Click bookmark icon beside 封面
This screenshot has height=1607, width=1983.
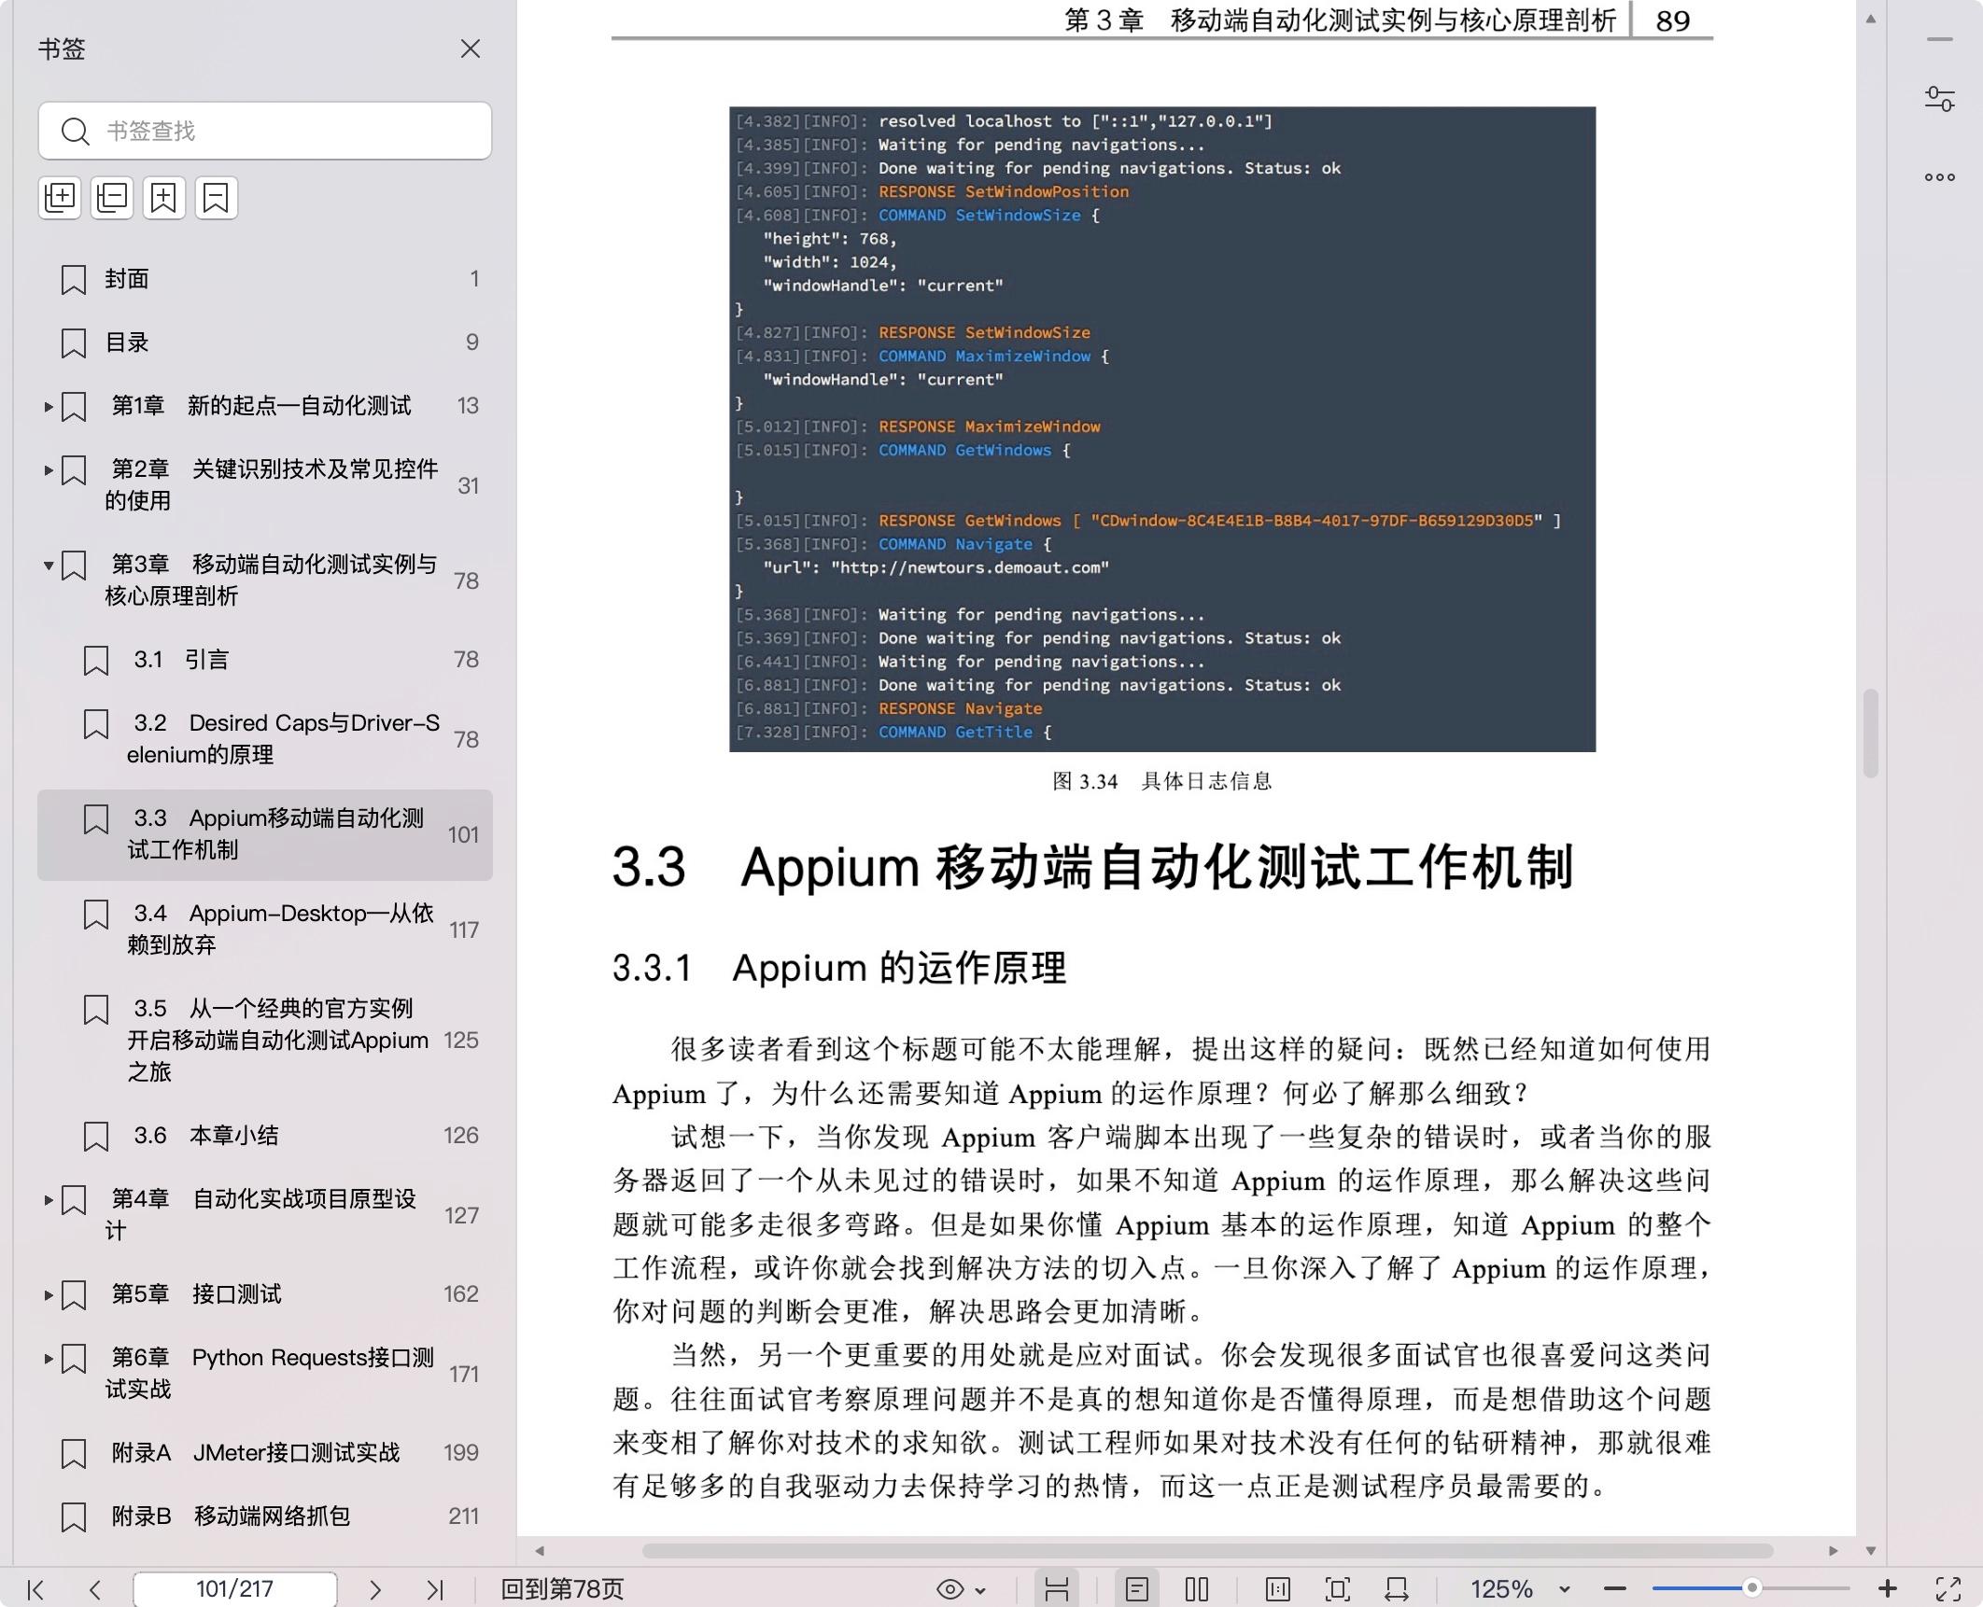pyautogui.click(x=74, y=280)
